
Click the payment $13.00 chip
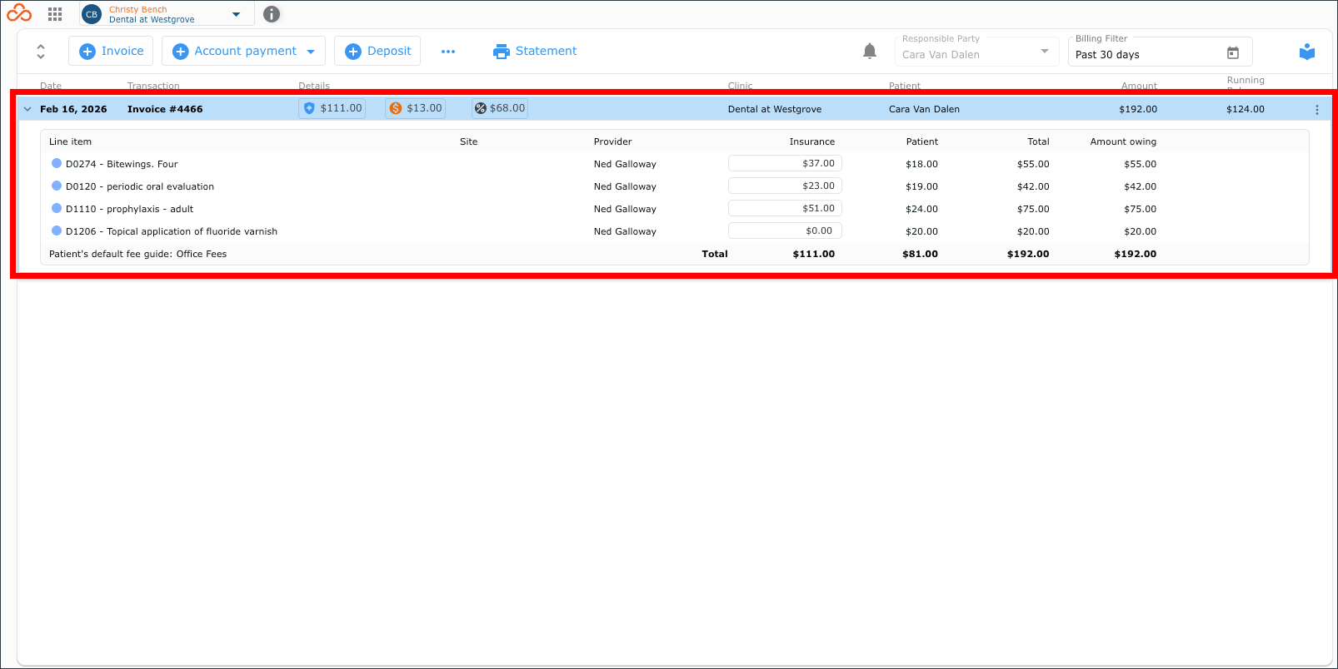click(x=416, y=108)
